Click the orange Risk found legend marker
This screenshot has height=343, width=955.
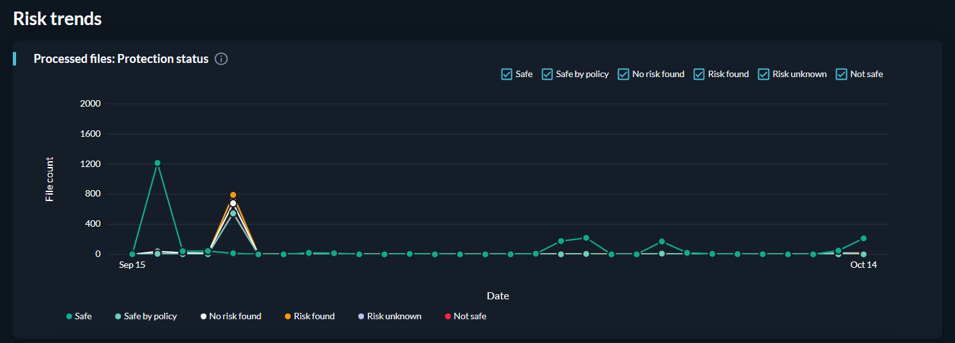287,316
